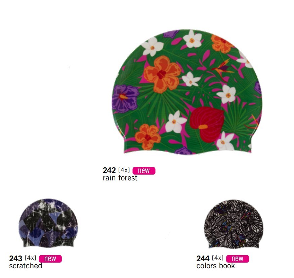294x278 pixels.
Task: Click the colors book product name
Action: point(216,266)
